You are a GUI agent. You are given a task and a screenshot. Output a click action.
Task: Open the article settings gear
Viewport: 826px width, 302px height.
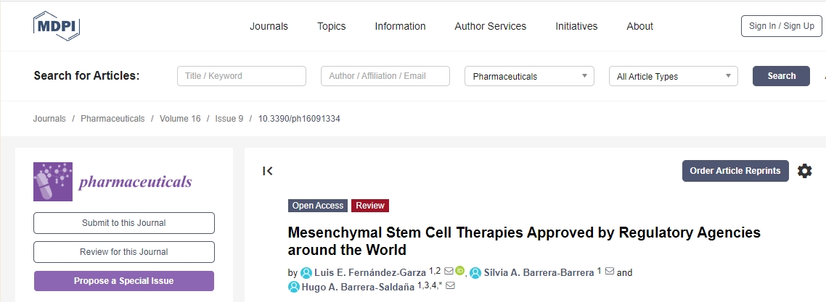coord(804,171)
